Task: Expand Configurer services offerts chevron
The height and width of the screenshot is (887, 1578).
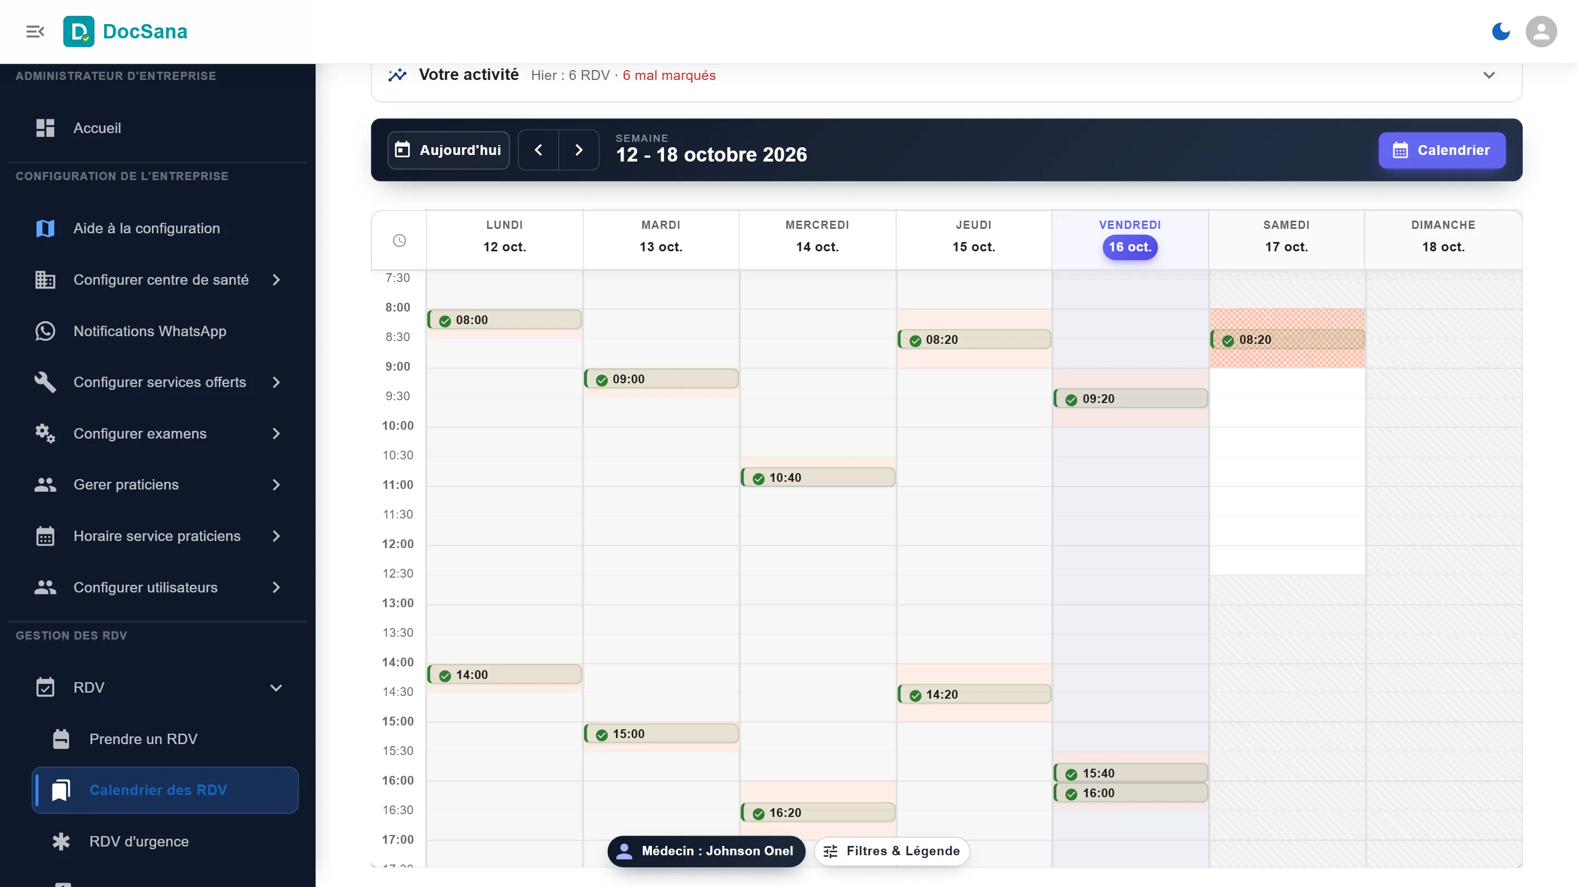Action: (276, 382)
